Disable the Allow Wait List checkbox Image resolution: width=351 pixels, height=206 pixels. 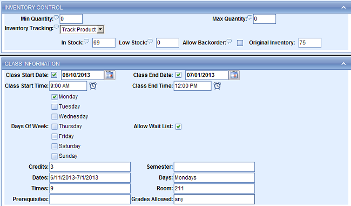[x=178, y=127]
